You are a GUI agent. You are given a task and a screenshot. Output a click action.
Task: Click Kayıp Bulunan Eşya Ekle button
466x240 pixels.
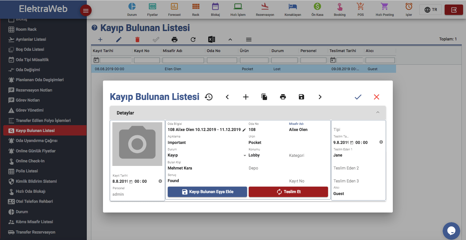point(207,191)
